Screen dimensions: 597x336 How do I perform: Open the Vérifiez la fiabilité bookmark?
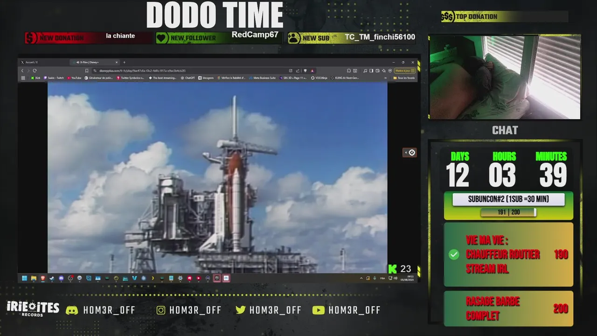(231, 78)
